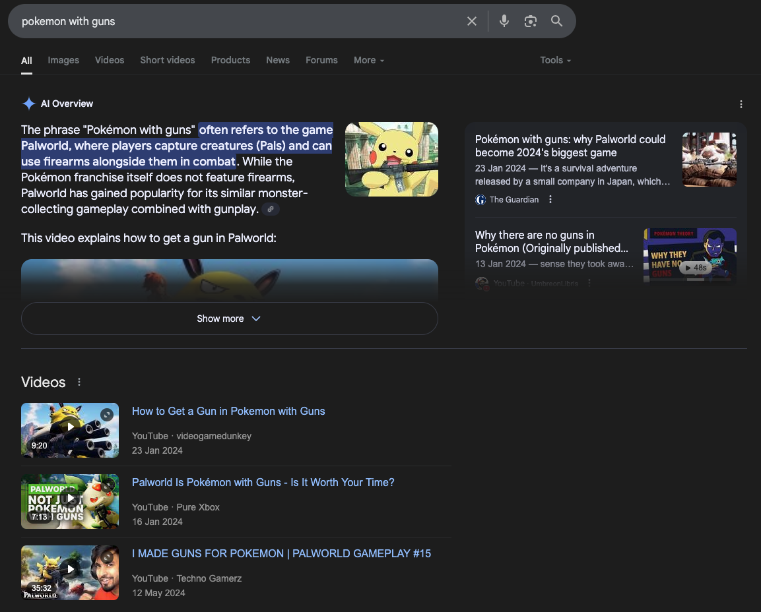Switch to the Images tab
Viewport: 761px width, 612px height.
pos(63,60)
